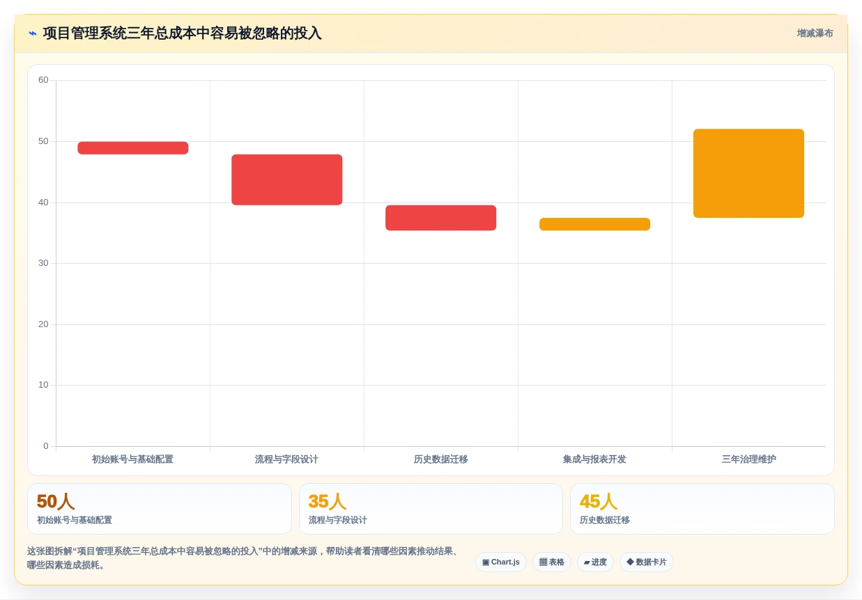
Task: Click the blue waterfall icon beside the title
Action: (33, 33)
